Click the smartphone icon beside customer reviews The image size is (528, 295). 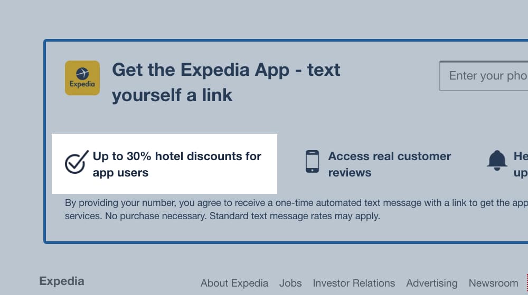point(312,162)
